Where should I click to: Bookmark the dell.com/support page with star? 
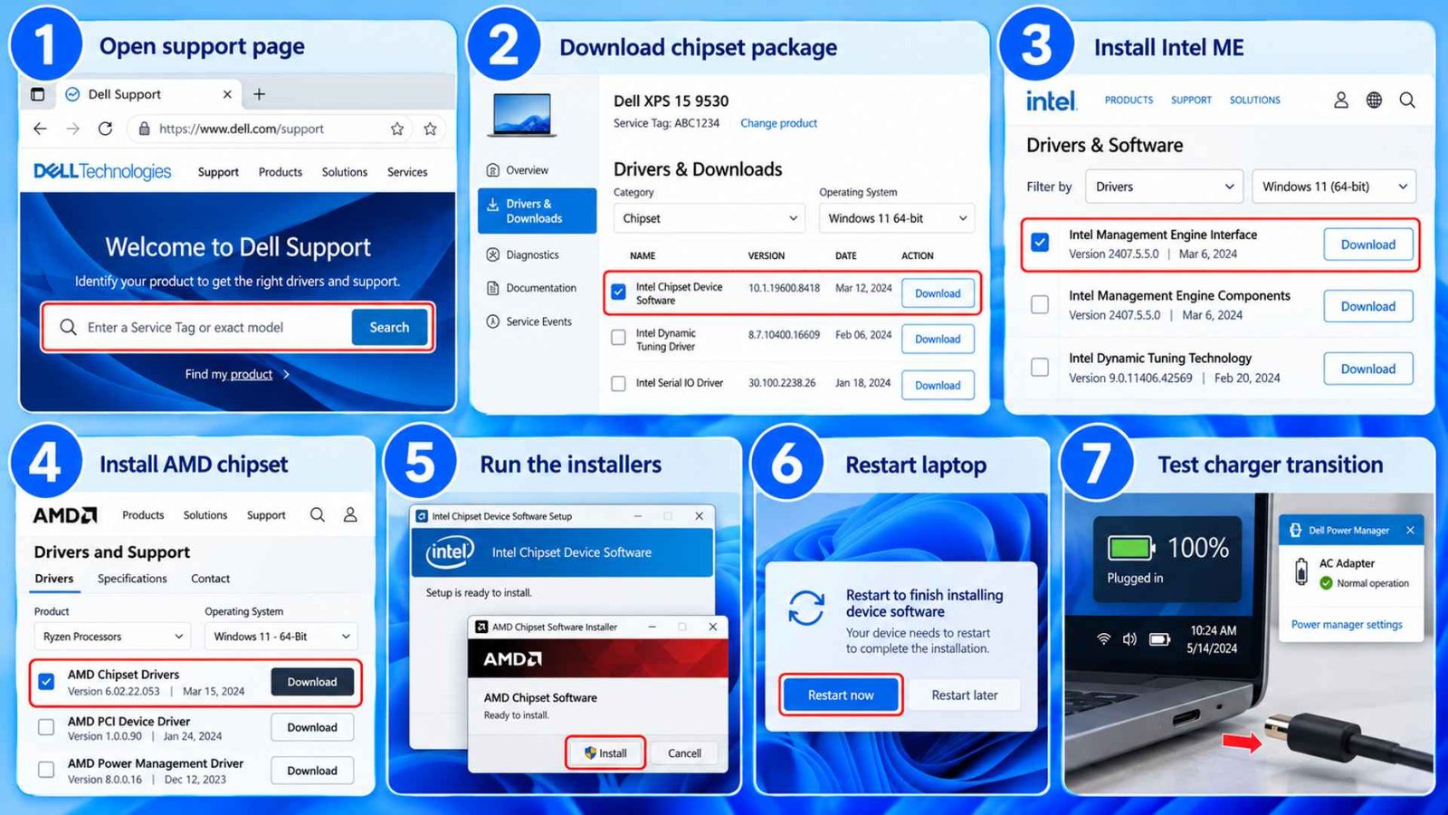click(397, 129)
